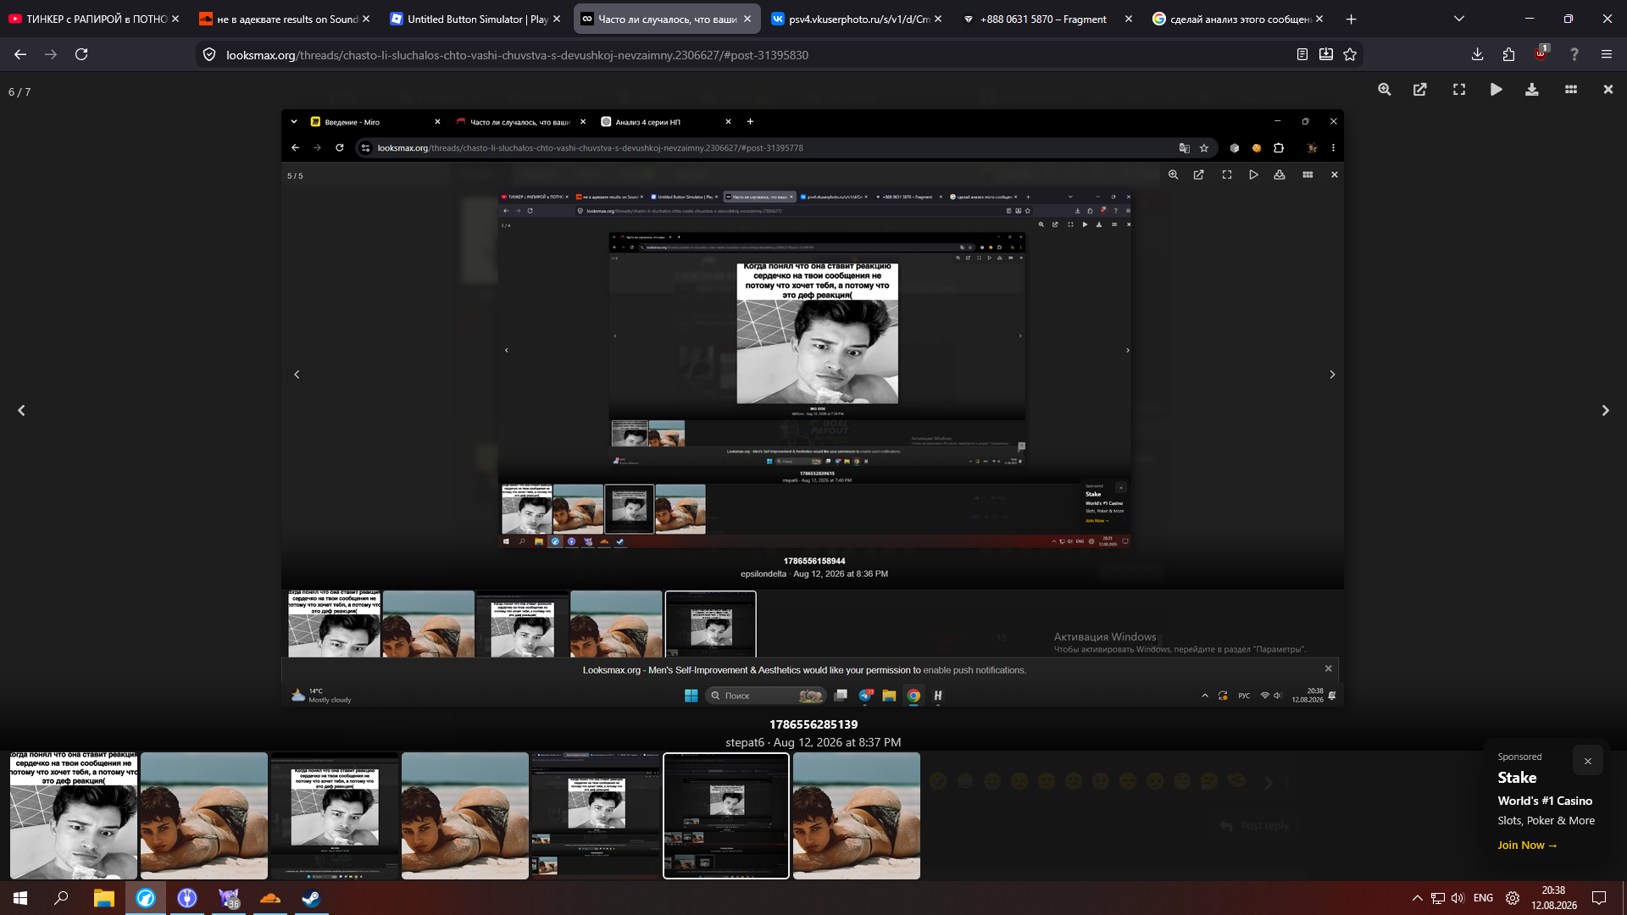Open the image in a new window

click(x=1420, y=90)
